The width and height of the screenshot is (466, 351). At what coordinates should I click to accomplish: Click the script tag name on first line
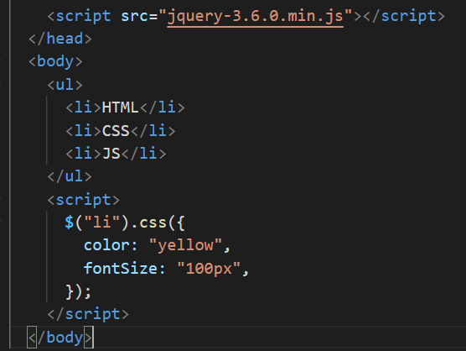pos(83,16)
